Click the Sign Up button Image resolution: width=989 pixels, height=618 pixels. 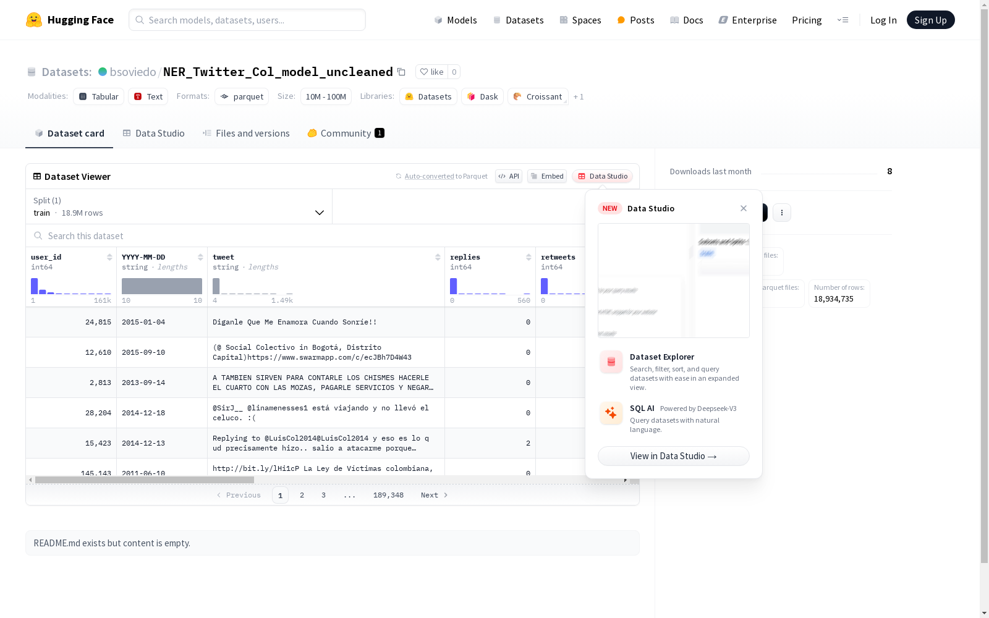click(x=930, y=20)
